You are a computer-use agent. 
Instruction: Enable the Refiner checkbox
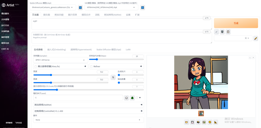(91, 67)
